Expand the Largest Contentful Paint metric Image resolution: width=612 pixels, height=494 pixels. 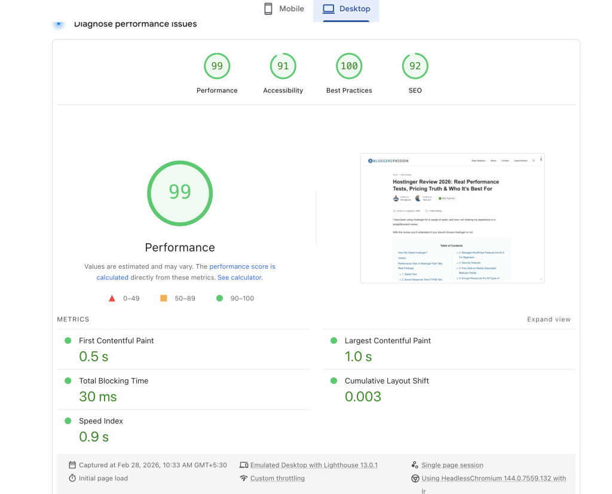point(387,340)
